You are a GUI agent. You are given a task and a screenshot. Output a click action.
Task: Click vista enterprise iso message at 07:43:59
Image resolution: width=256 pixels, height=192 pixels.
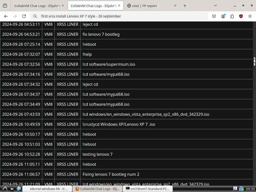(x=146, y=114)
